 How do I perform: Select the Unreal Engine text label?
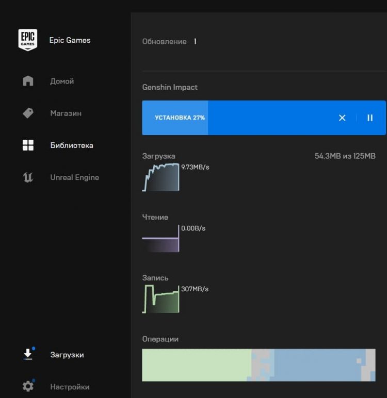pos(74,177)
